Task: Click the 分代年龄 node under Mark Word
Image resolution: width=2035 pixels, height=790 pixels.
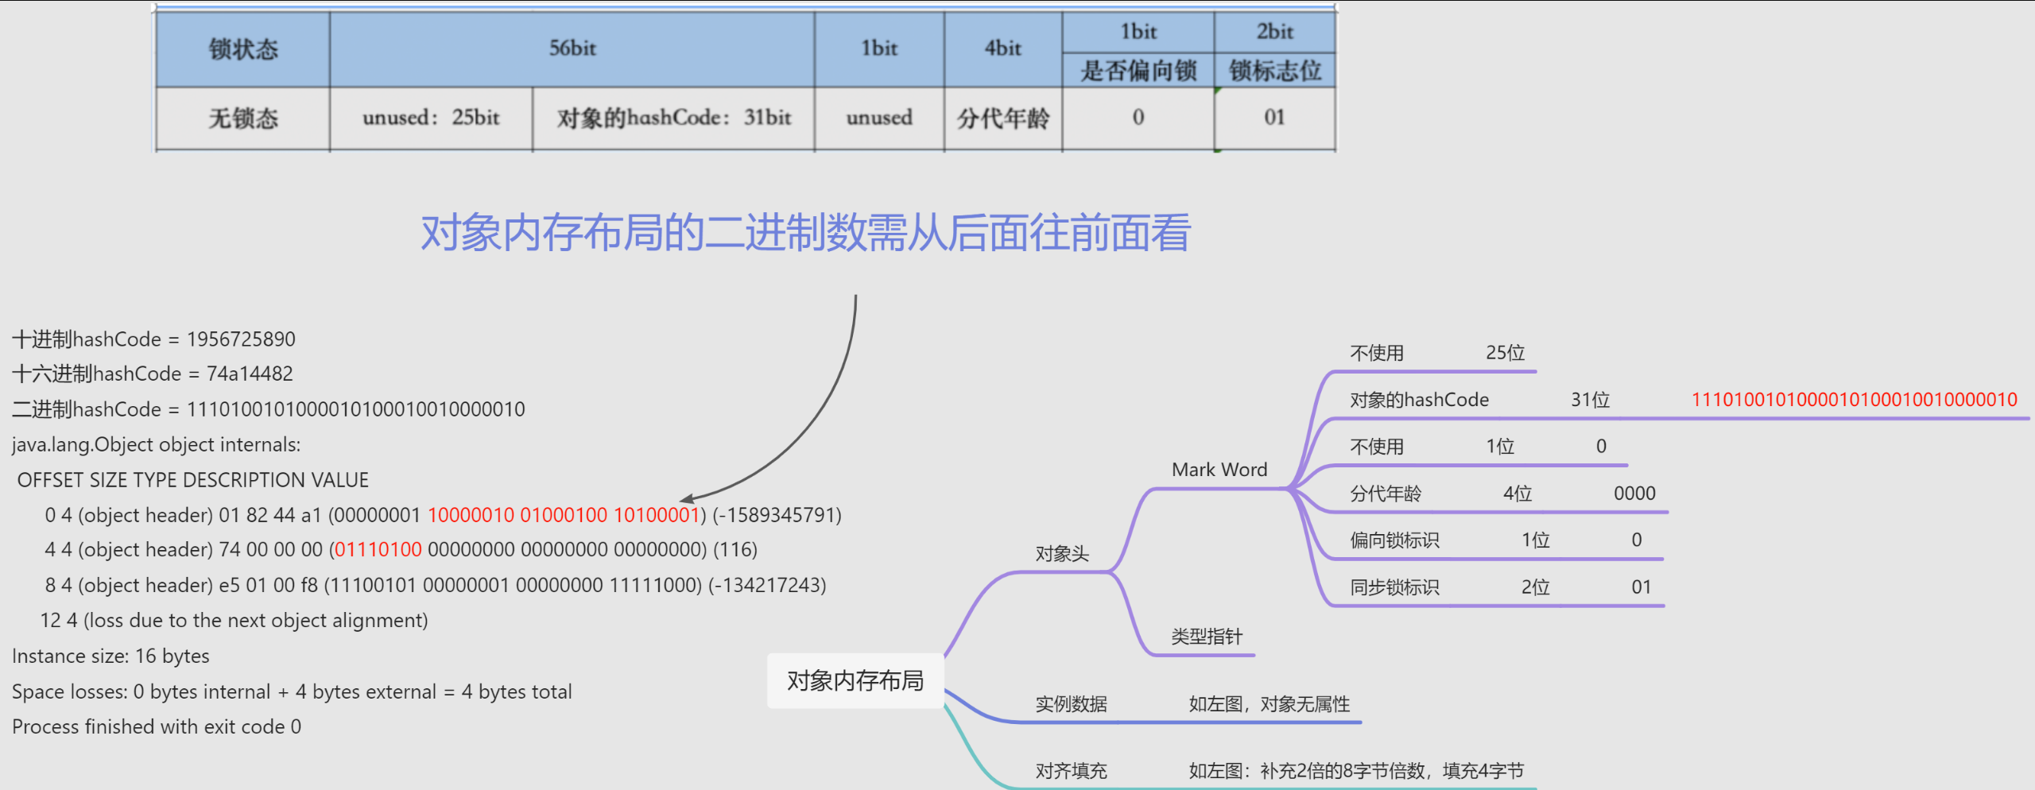Action: click(1385, 494)
